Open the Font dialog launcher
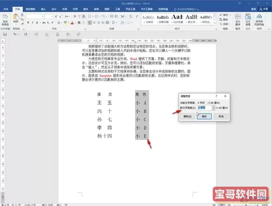Viewport: 272px width, 206px height. click(x=85, y=29)
